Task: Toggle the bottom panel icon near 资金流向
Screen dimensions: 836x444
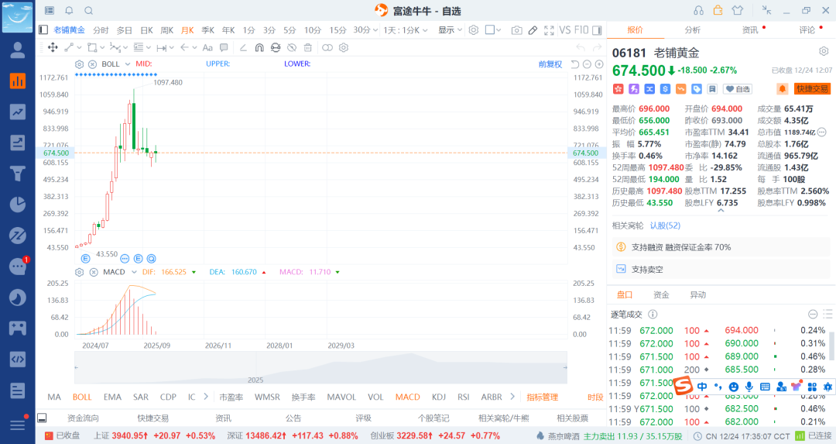Action: [x=42, y=418]
